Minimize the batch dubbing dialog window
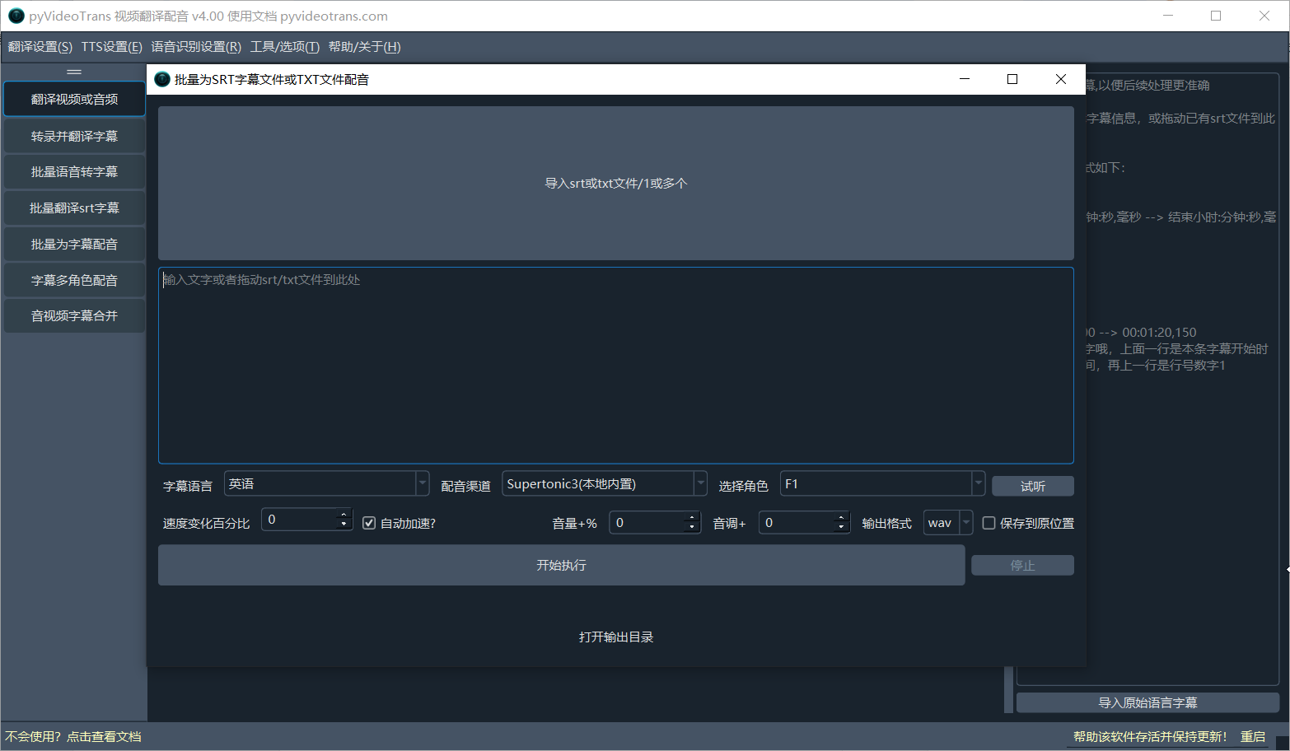 [965, 79]
